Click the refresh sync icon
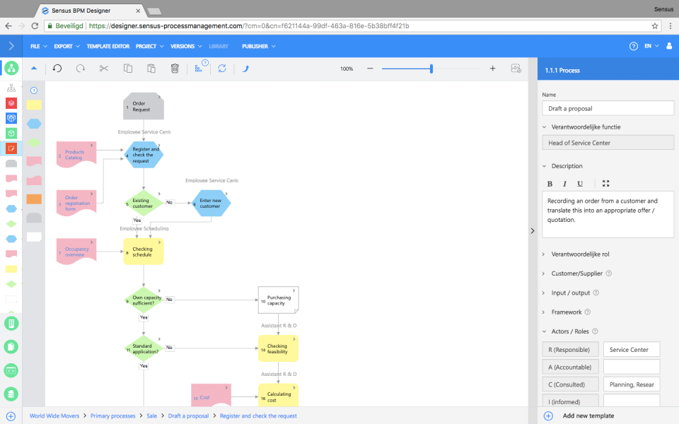 (222, 69)
